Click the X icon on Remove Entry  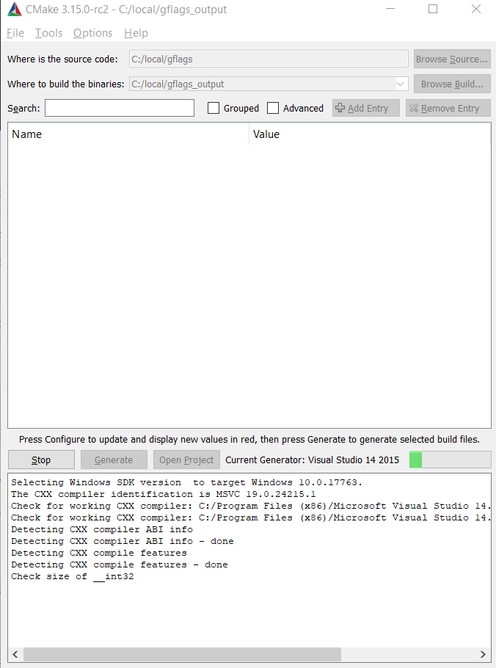click(413, 108)
